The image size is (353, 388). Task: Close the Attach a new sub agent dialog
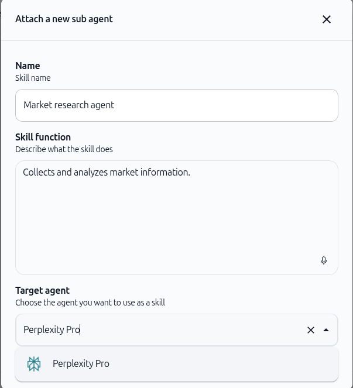[327, 19]
